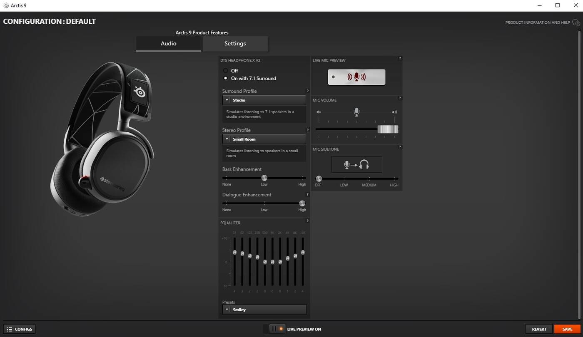Switch to the Audio tab

[169, 44]
